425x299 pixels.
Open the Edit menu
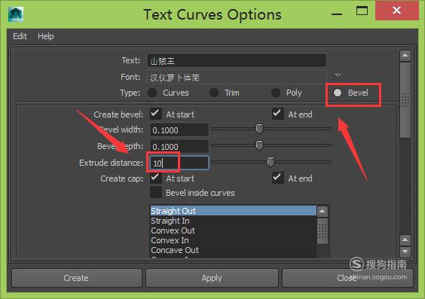point(20,36)
